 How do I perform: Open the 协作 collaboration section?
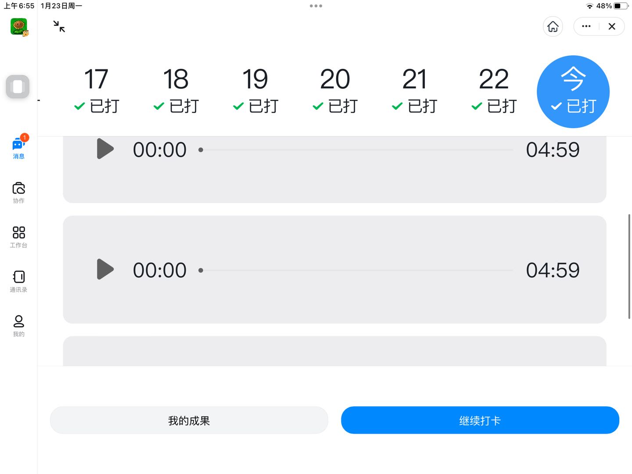pyautogui.click(x=18, y=193)
